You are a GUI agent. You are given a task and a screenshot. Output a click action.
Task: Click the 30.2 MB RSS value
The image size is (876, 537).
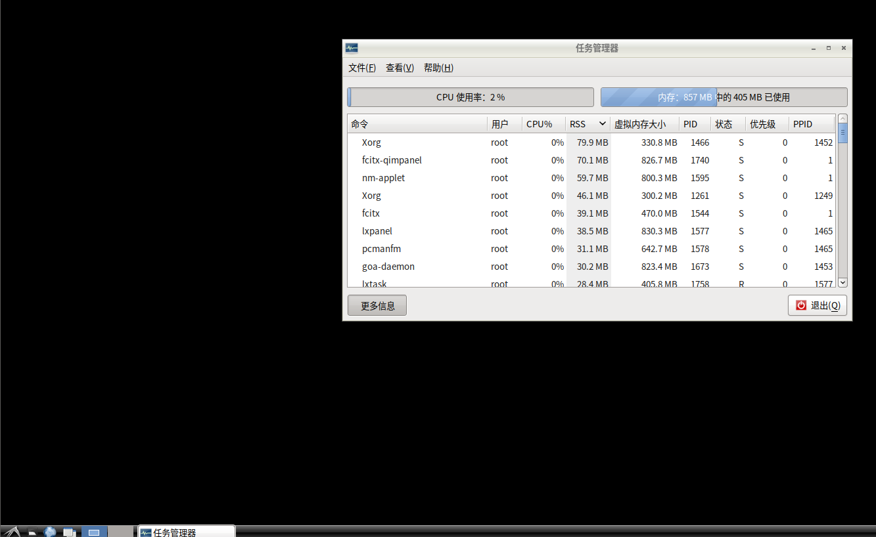pos(593,267)
